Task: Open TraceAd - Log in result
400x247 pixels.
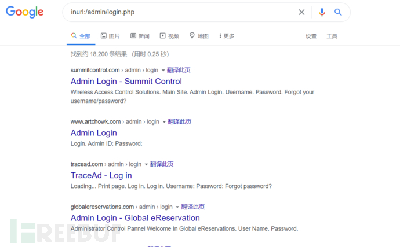Action: (x=101, y=175)
